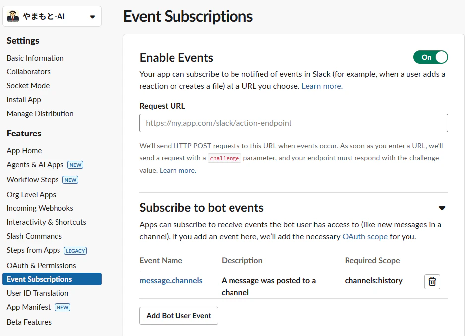Screen dimensions: 465x336
Task: Open Socket Mode settings
Action: (28, 86)
